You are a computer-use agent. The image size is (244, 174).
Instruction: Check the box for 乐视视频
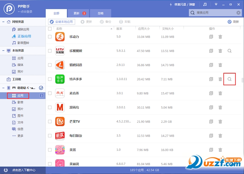[50, 51]
